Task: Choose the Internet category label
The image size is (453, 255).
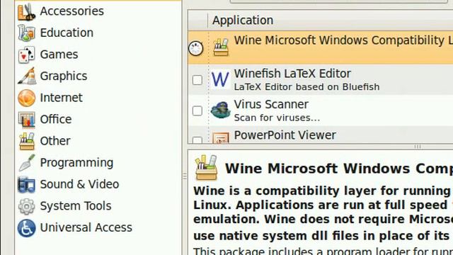Action: point(62,98)
